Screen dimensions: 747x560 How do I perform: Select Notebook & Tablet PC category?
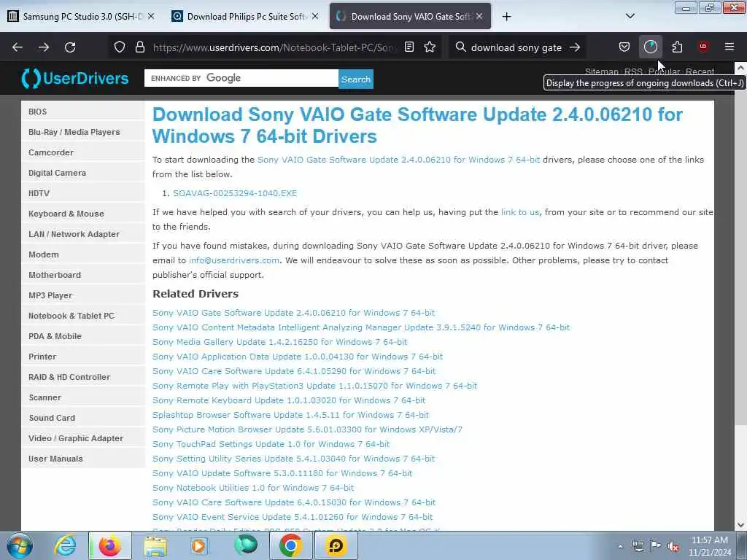pos(83,316)
